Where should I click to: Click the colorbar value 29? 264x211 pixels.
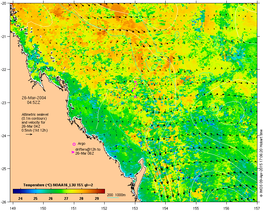click(97, 198)
